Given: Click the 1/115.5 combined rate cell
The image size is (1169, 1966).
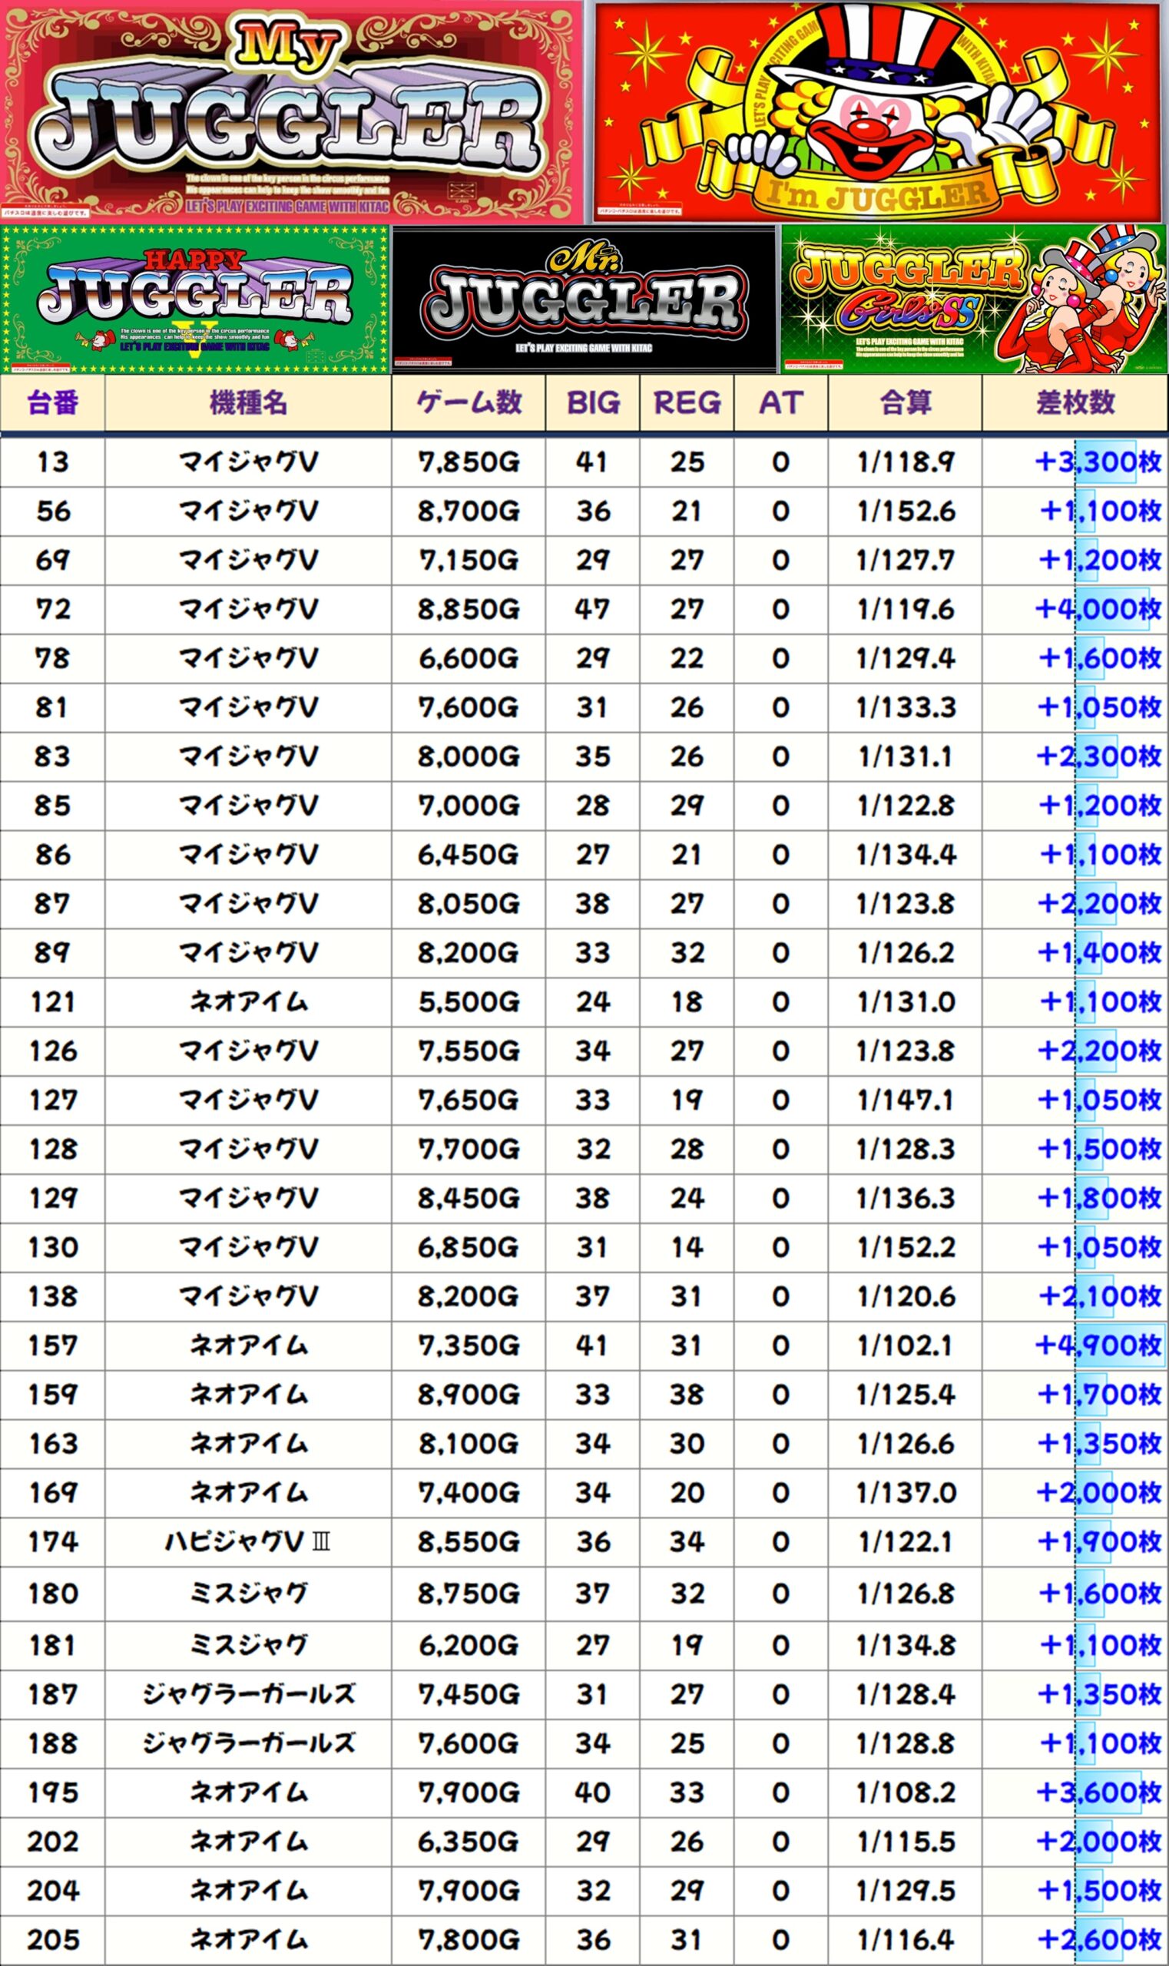Looking at the screenshot, I should 906,1842.
